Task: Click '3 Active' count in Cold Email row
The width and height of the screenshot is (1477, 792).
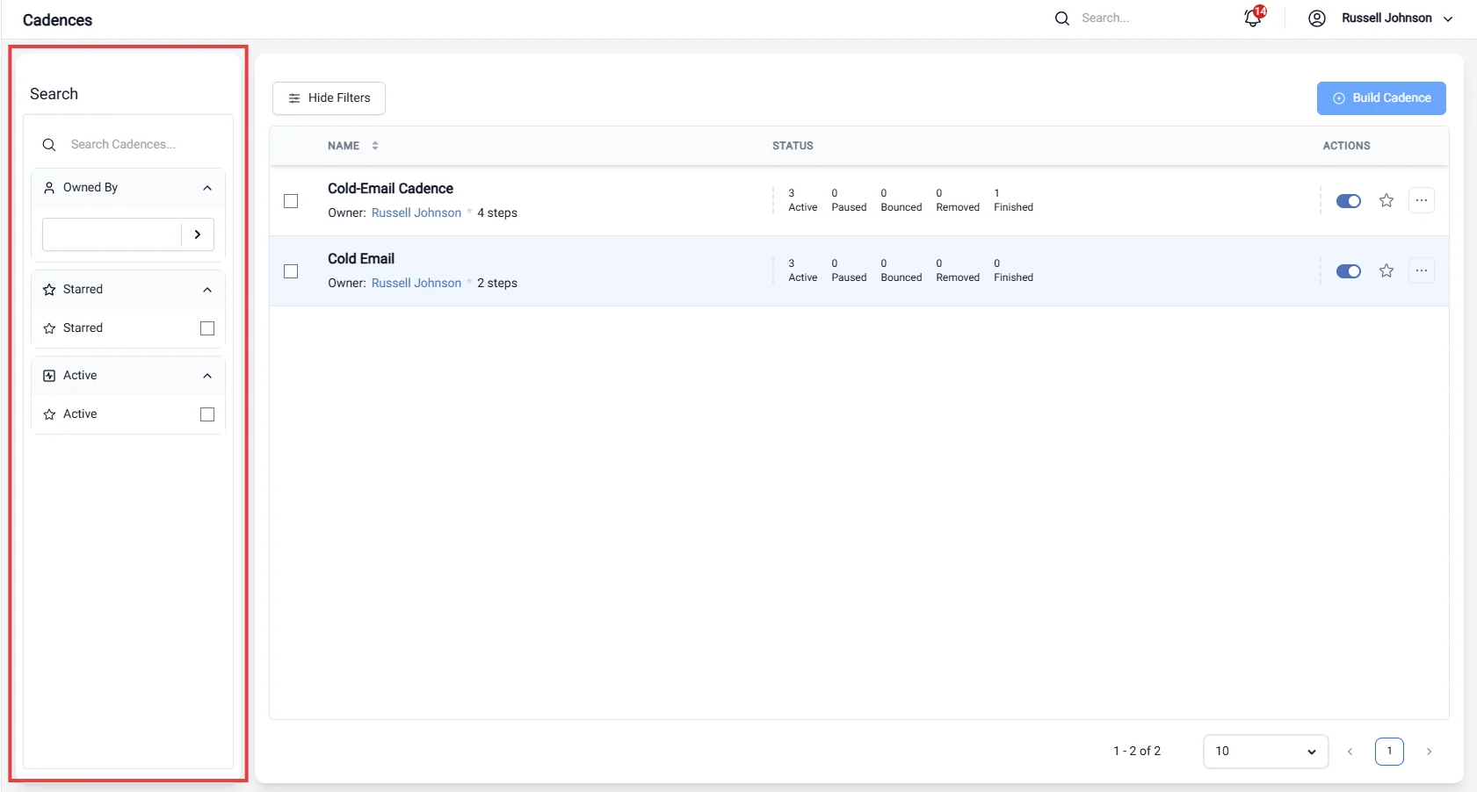Action: [x=802, y=270]
